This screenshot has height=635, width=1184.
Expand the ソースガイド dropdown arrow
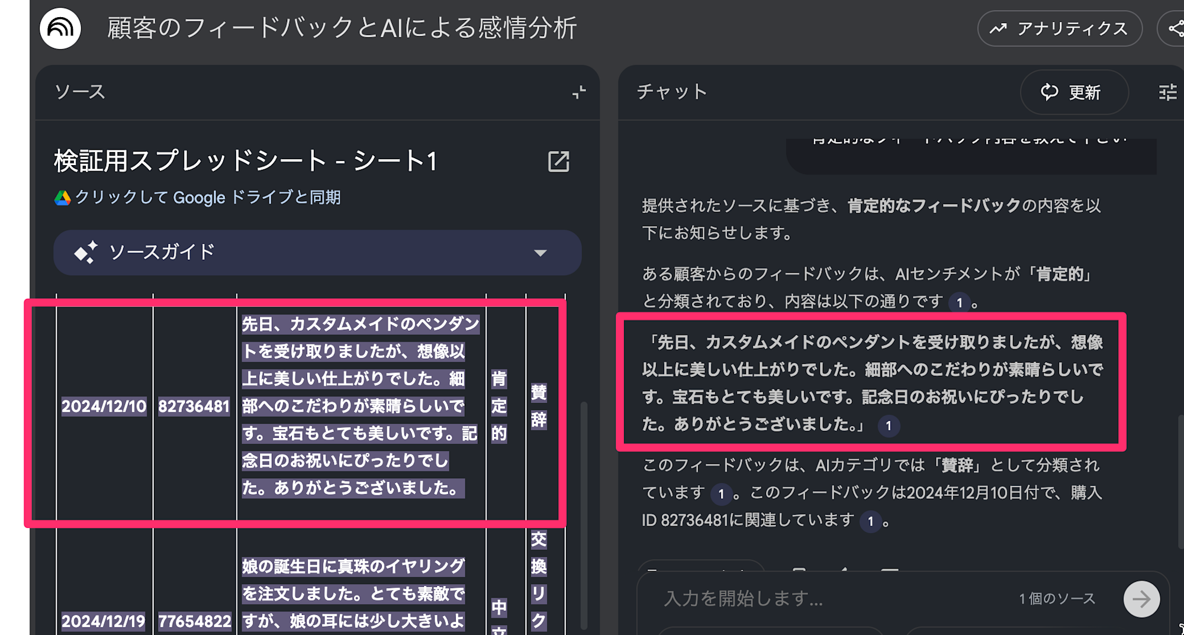(539, 253)
